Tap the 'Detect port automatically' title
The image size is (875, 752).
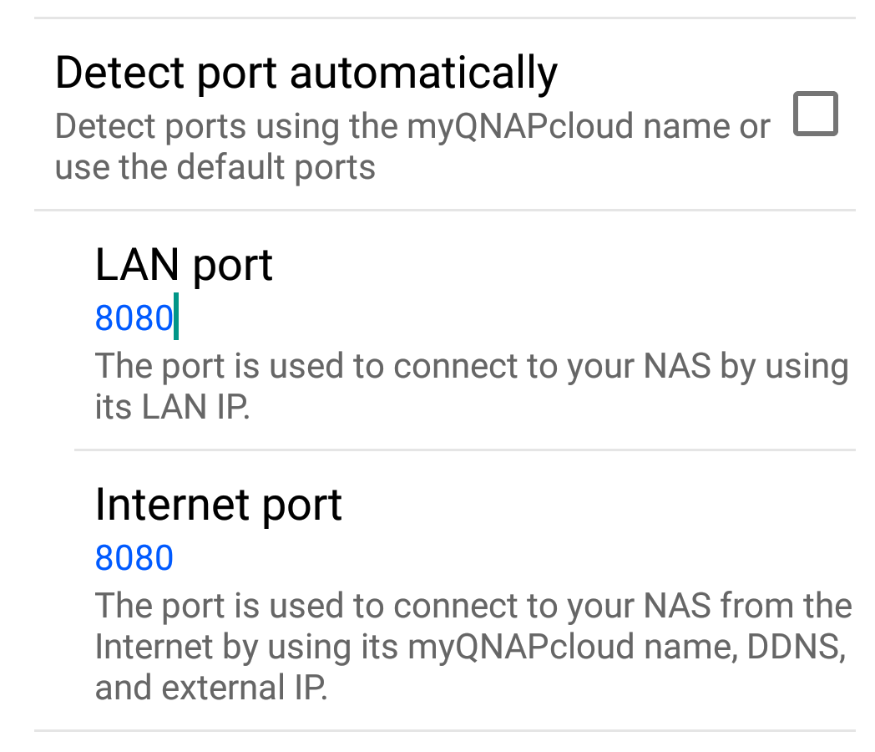pyautogui.click(x=306, y=73)
